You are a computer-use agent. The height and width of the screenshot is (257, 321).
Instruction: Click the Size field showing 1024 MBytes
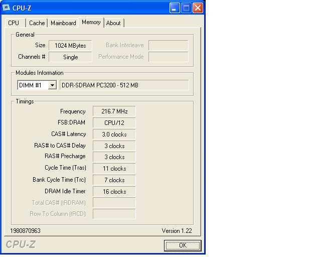pos(70,46)
